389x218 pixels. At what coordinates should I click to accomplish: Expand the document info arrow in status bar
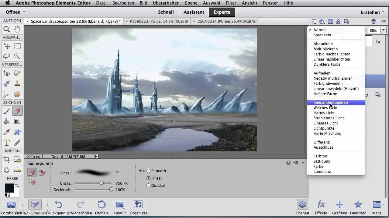coord(96,157)
